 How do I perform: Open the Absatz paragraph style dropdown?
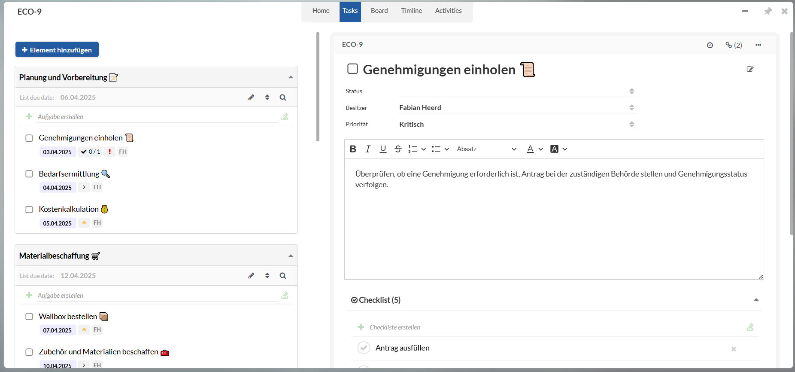[x=486, y=149]
